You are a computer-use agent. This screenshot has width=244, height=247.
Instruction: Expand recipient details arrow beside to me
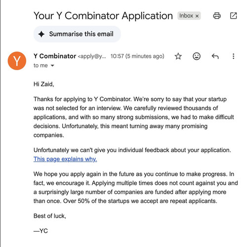point(52,66)
